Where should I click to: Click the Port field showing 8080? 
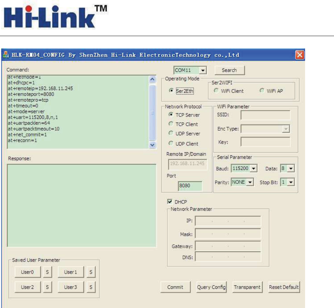tap(190, 186)
